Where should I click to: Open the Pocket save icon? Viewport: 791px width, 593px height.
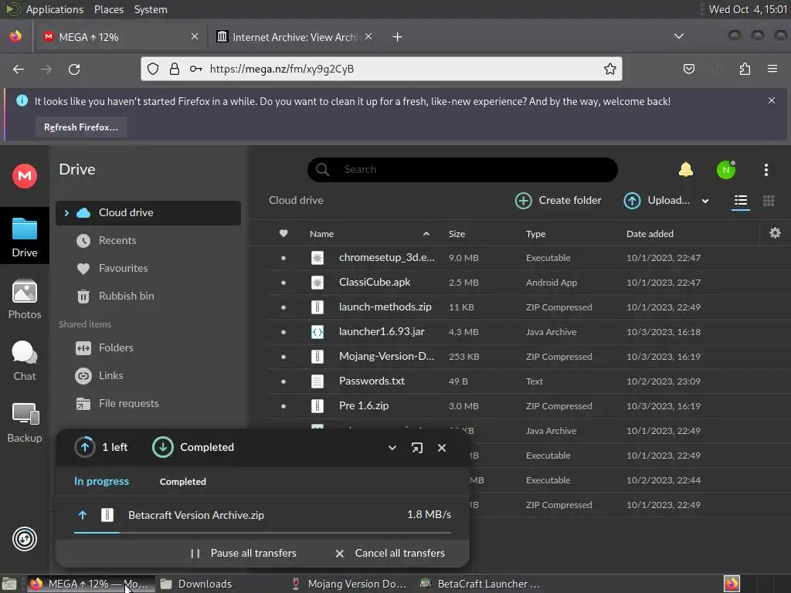pos(688,69)
